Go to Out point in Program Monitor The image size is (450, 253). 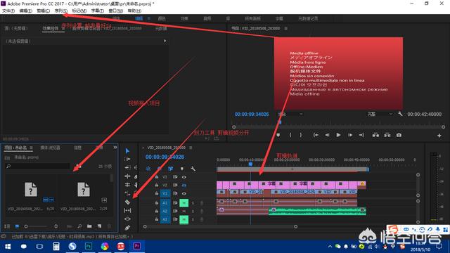tap(361, 135)
